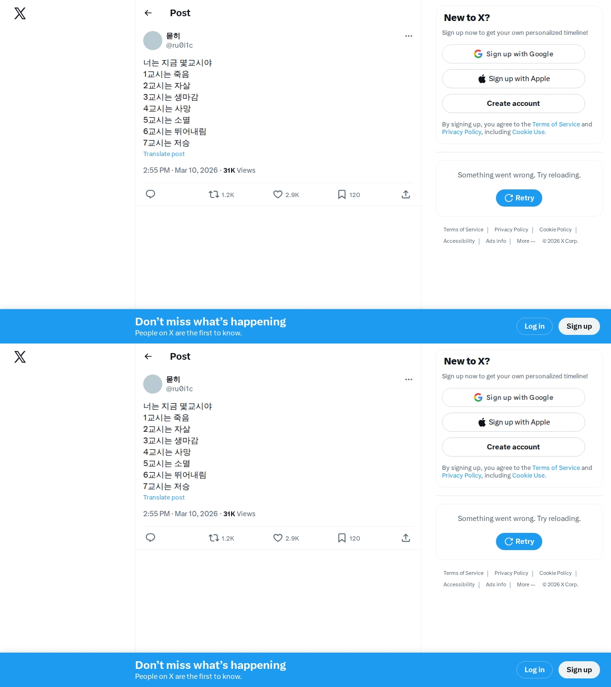Click the lower Sign up with Apple button
This screenshot has height=687, width=611.
click(514, 422)
